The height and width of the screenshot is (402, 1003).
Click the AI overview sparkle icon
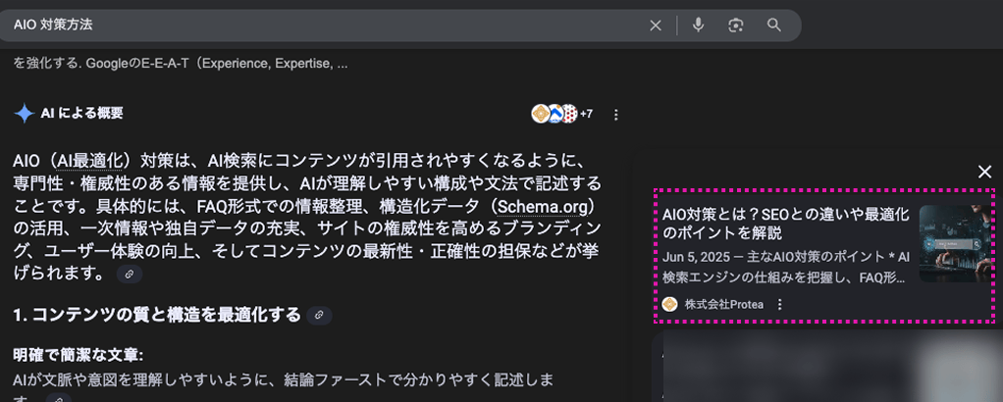click(x=24, y=114)
